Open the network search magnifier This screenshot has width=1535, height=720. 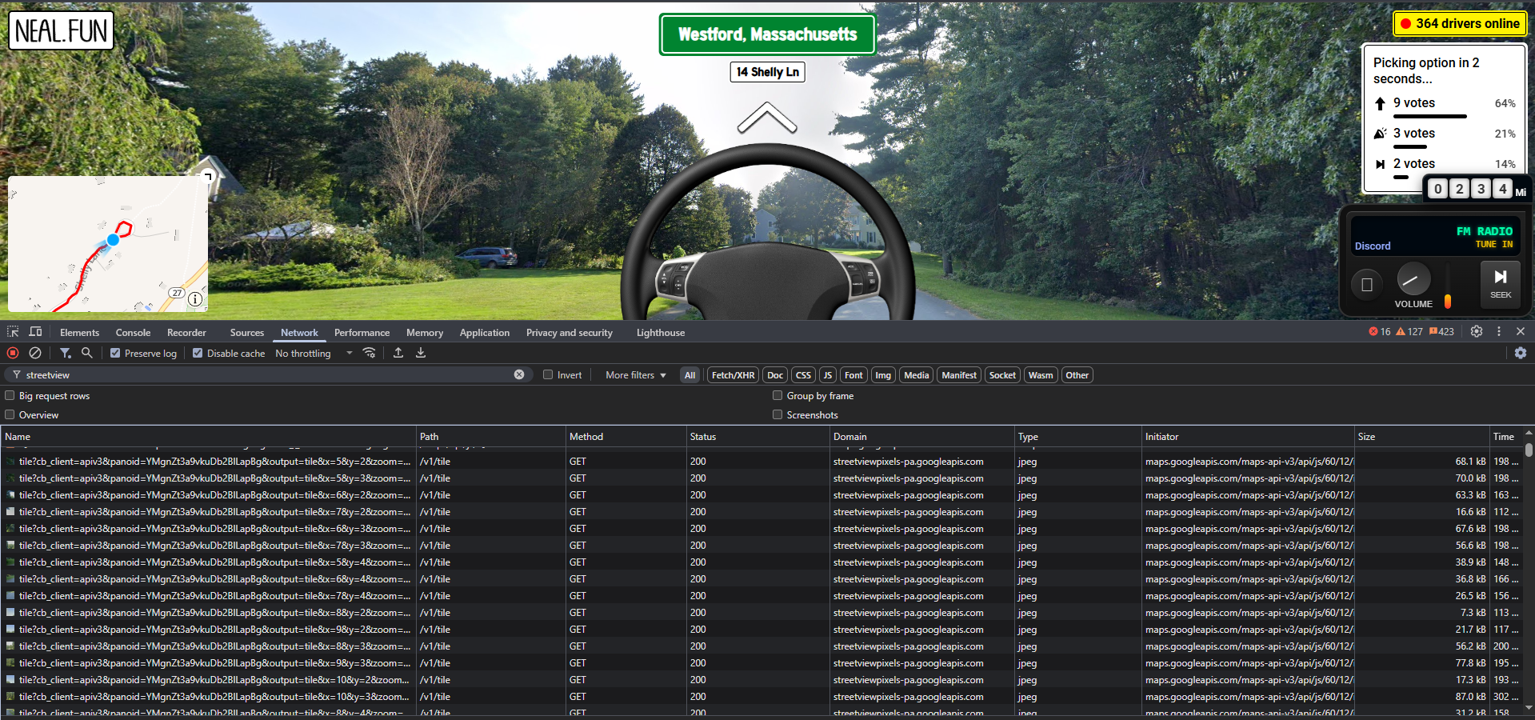86,353
